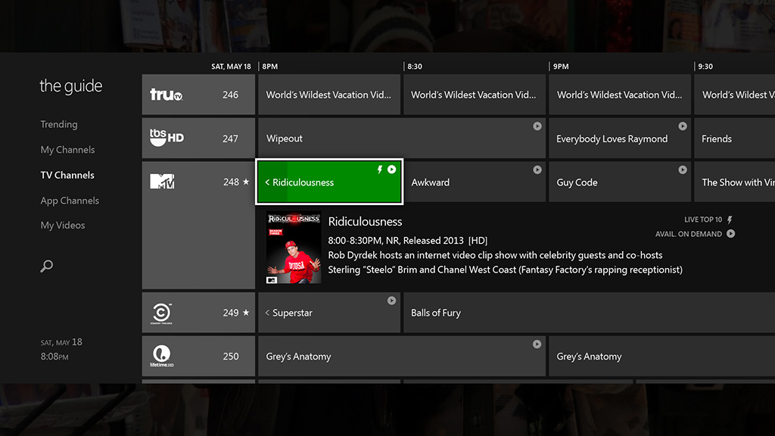Toggle favorite star on channel 248
The image size is (775, 436).
[246, 182]
